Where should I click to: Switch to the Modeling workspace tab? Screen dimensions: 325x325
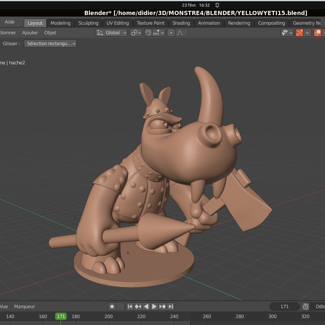pos(60,23)
